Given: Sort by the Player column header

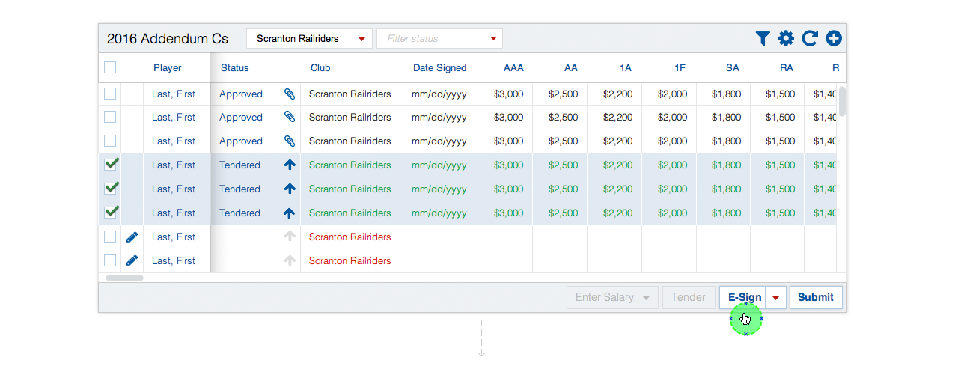Looking at the screenshot, I should click(168, 68).
